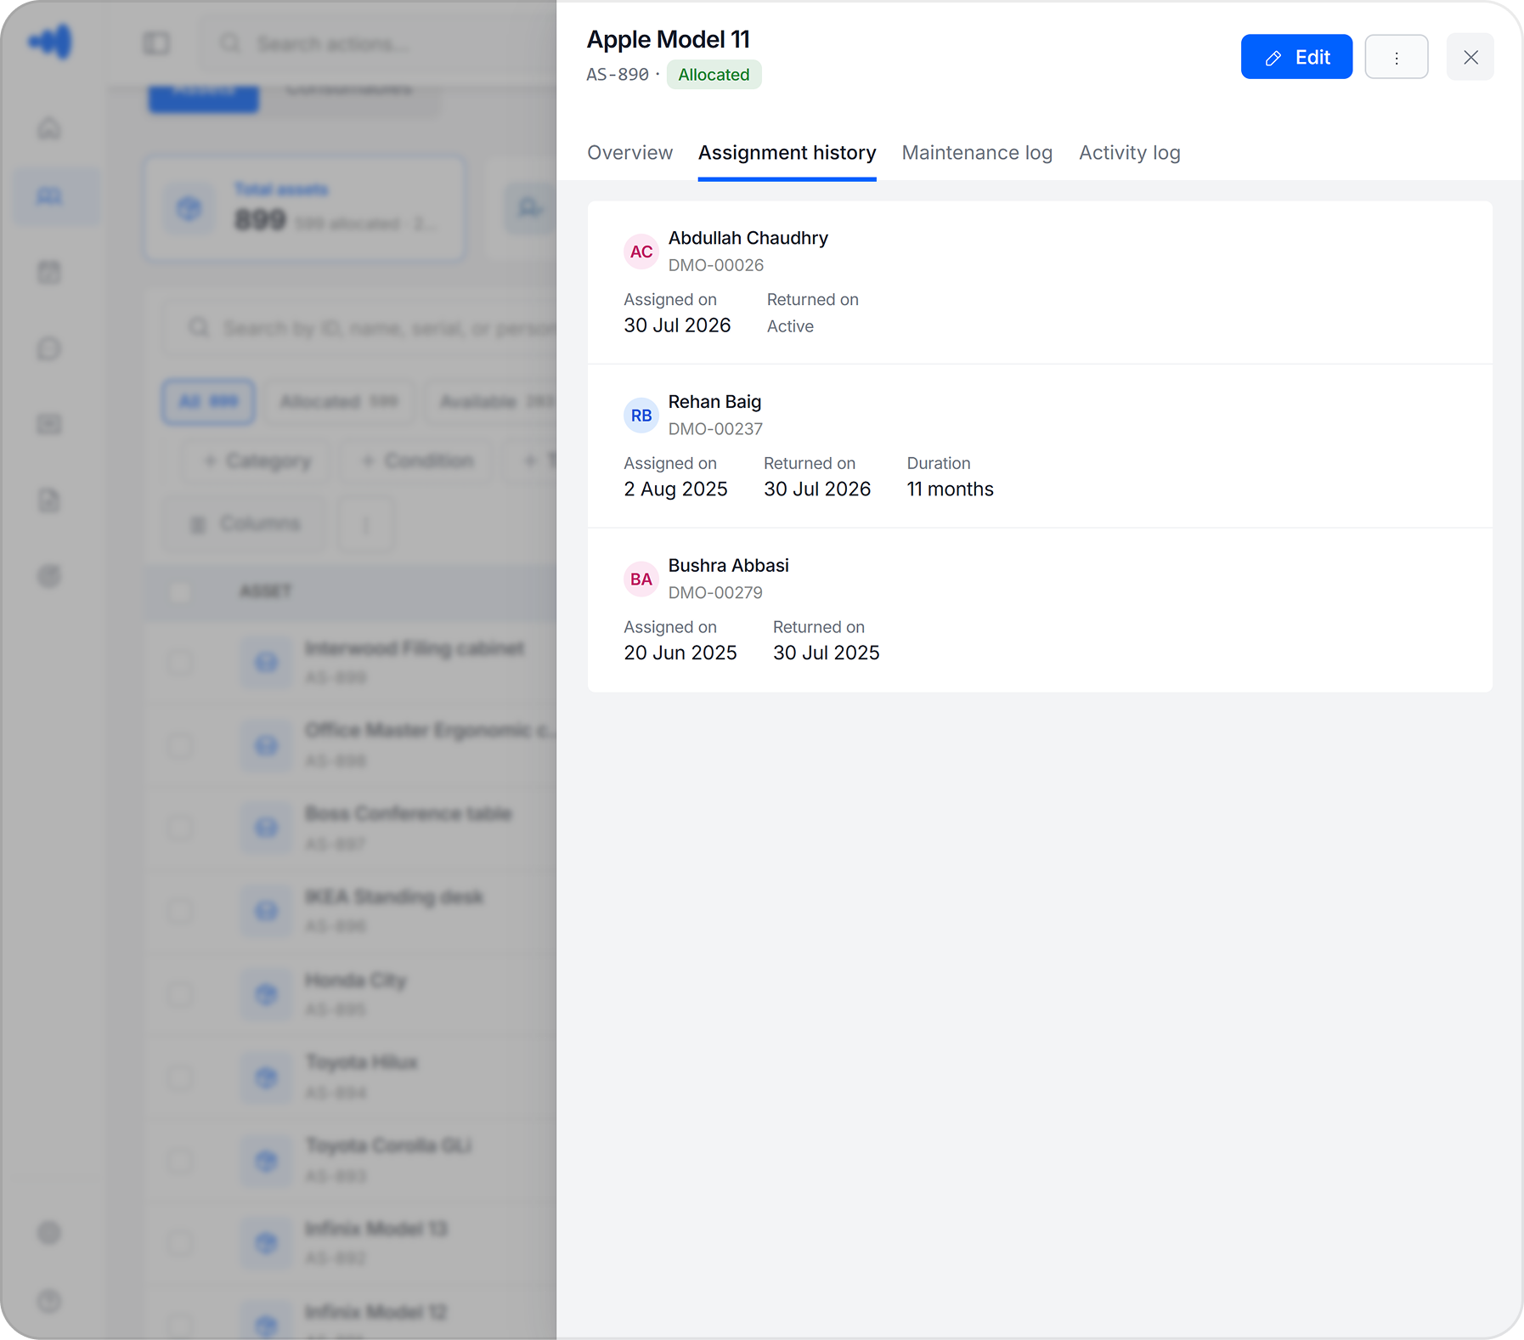Switch to the Overview tab
The width and height of the screenshot is (1524, 1340).
(629, 153)
